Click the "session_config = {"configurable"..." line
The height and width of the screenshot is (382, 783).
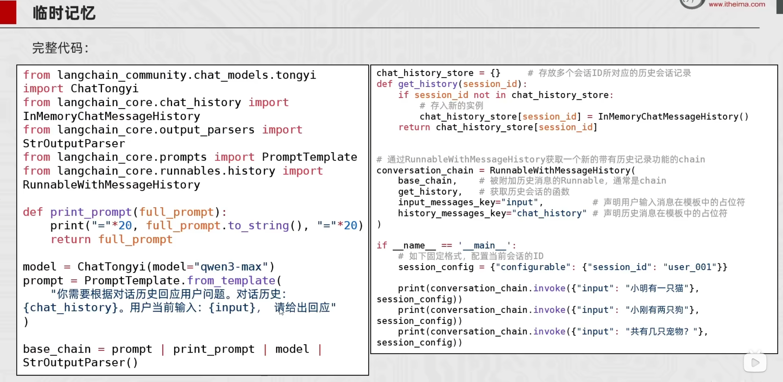coord(563,267)
